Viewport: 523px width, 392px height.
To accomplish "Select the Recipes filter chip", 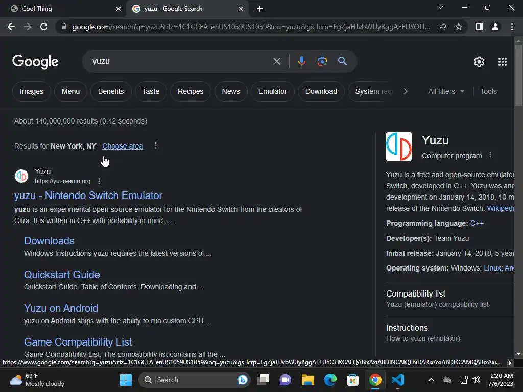I will (x=191, y=91).
